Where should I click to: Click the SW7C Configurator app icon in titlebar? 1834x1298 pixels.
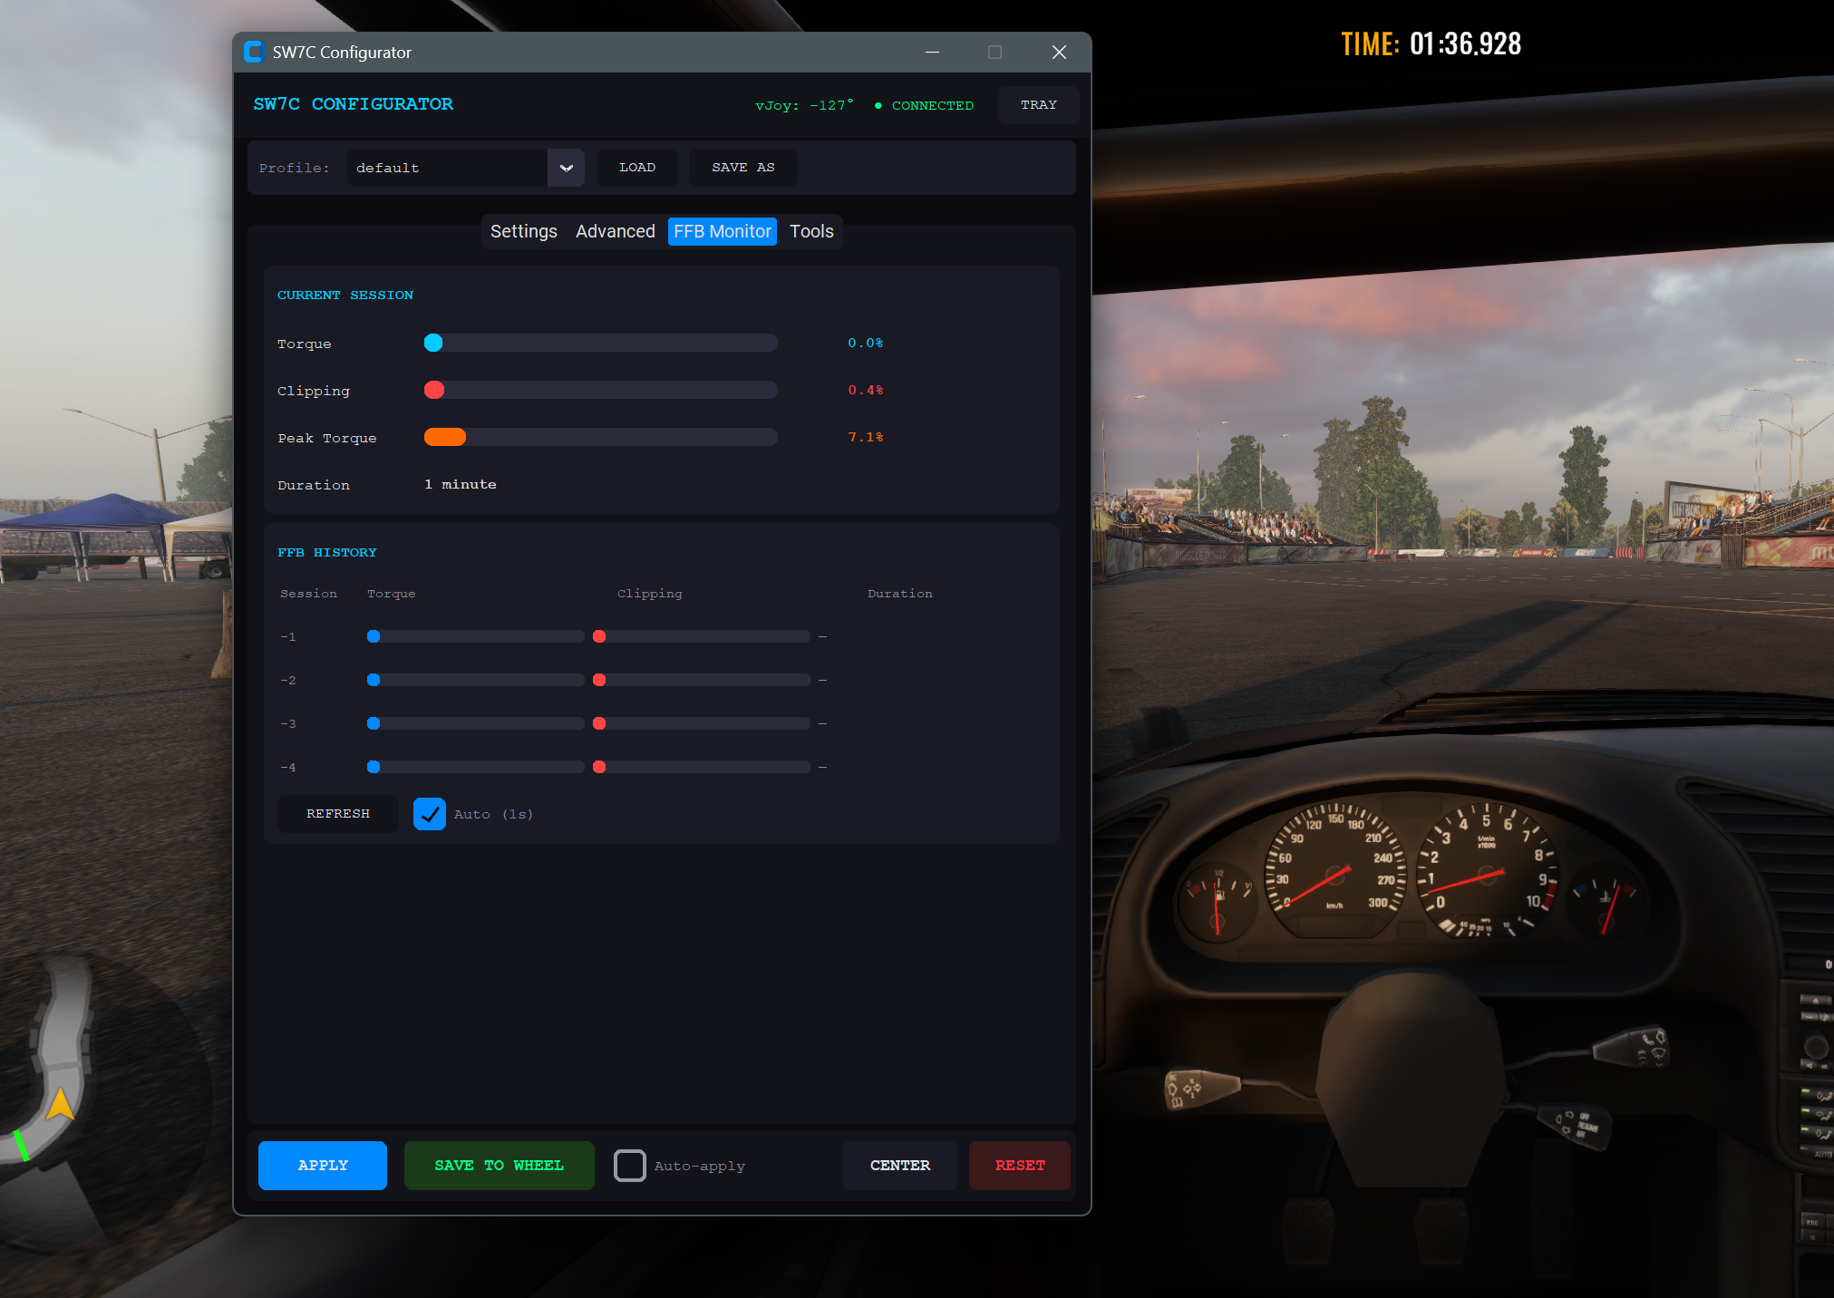pos(254,52)
